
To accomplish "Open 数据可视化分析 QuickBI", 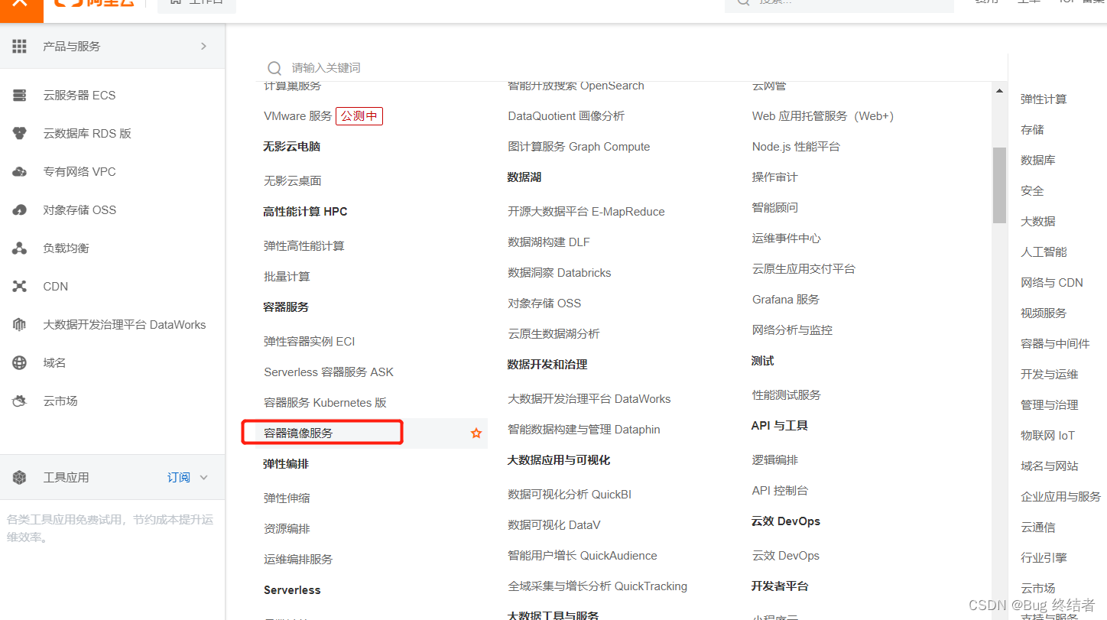I will pyautogui.click(x=570, y=495).
